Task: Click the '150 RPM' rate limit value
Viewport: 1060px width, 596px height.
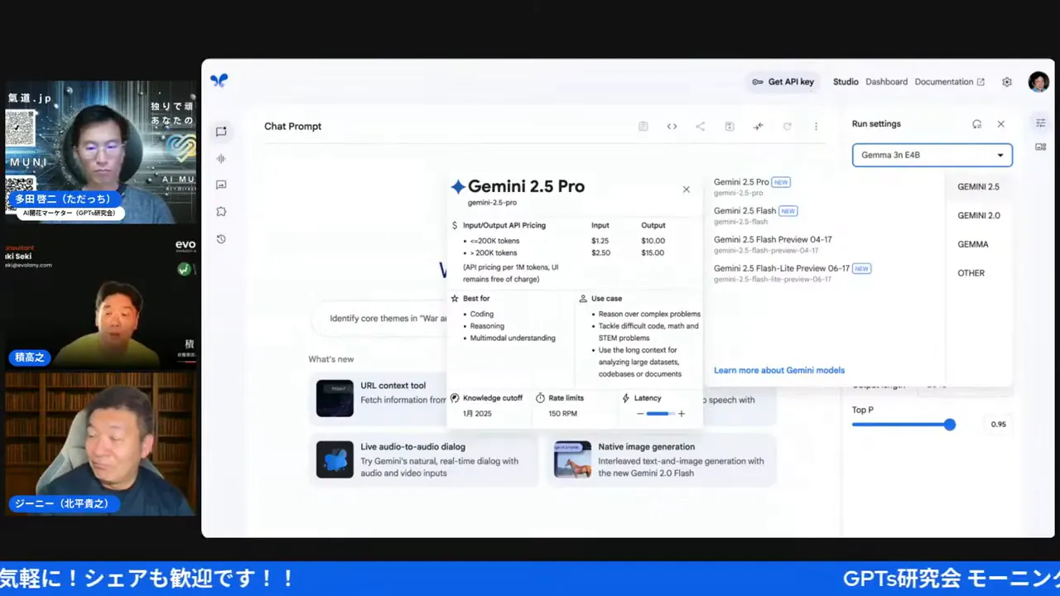Action: (x=562, y=413)
